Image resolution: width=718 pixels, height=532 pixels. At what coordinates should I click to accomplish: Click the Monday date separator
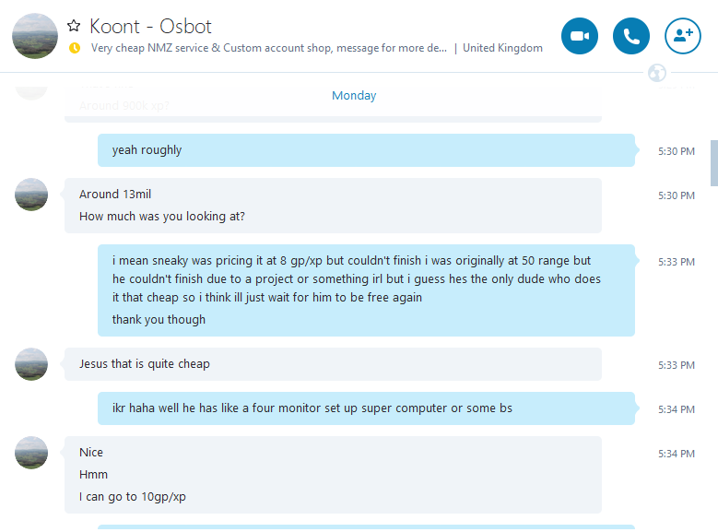click(x=354, y=96)
